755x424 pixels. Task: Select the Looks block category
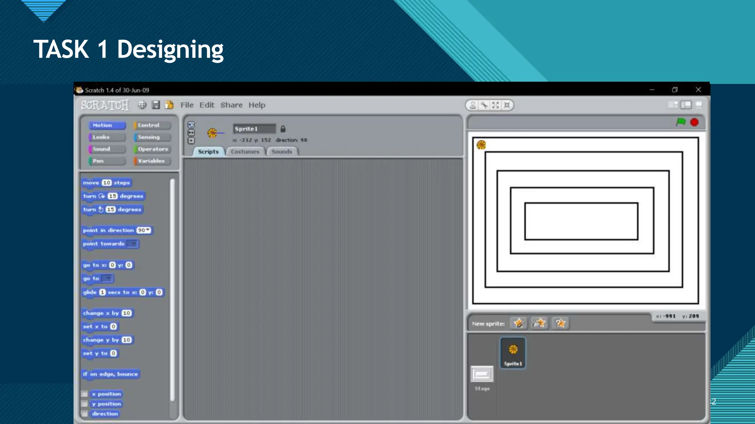click(x=107, y=137)
